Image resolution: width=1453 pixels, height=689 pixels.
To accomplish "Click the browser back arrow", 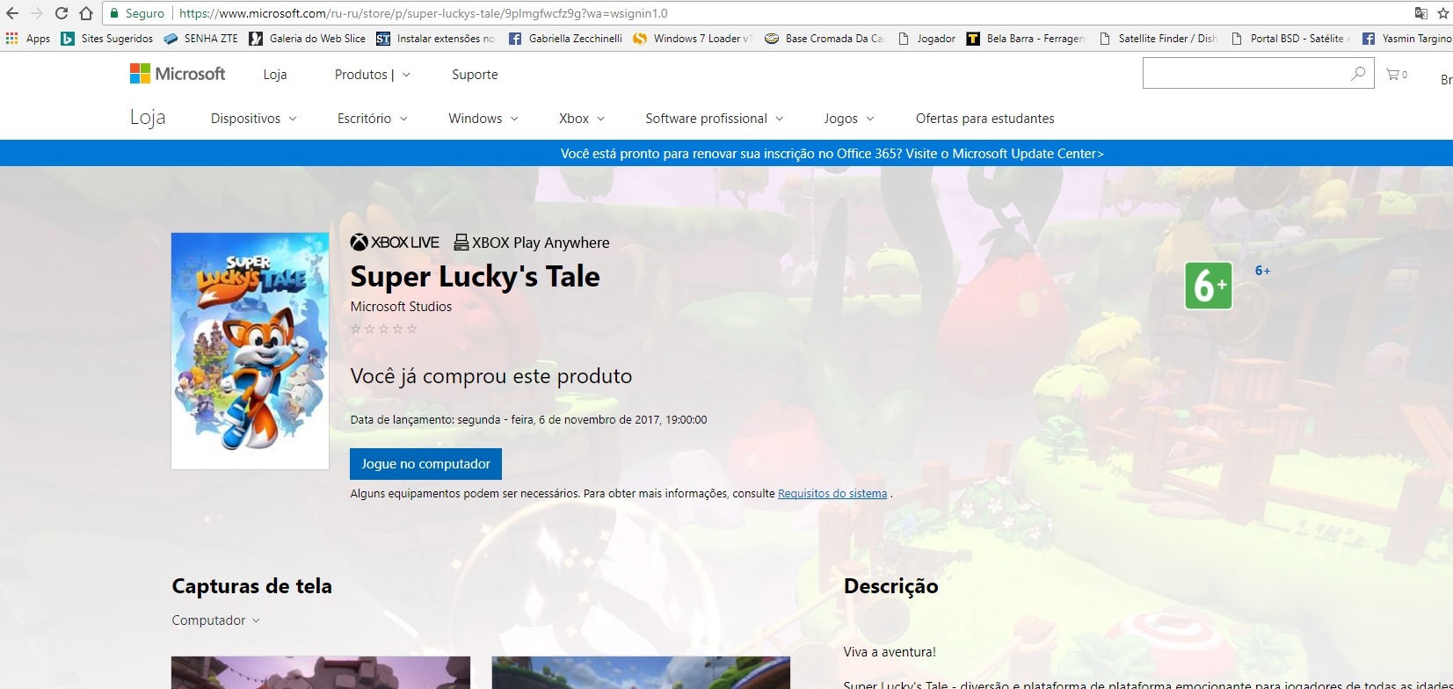I will click(12, 13).
